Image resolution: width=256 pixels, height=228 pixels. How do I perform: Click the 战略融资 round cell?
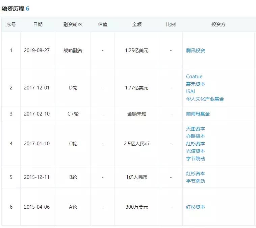pyautogui.click(x=73, y=50)
